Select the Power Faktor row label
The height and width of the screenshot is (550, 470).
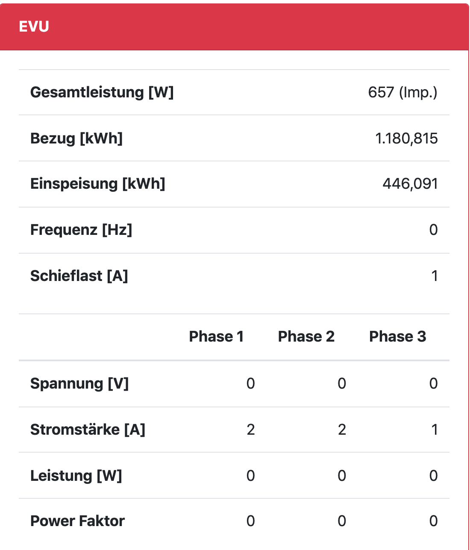click(77, 521)
